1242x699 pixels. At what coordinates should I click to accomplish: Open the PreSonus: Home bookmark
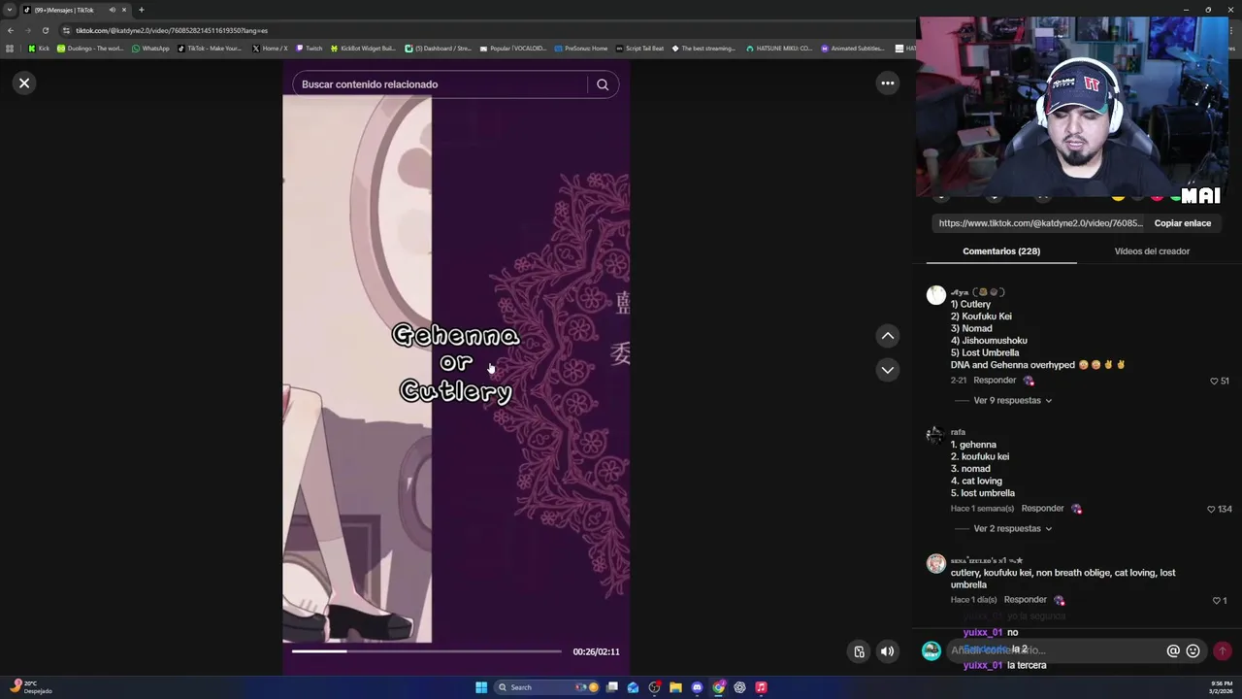tap(580, 49)
